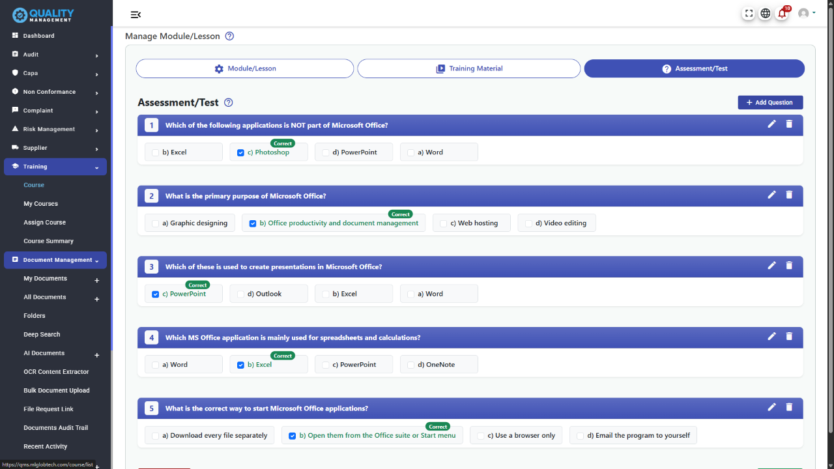834x469 pixels.
Task: Select the Assessment/Test tab
Action: [694, 68]
